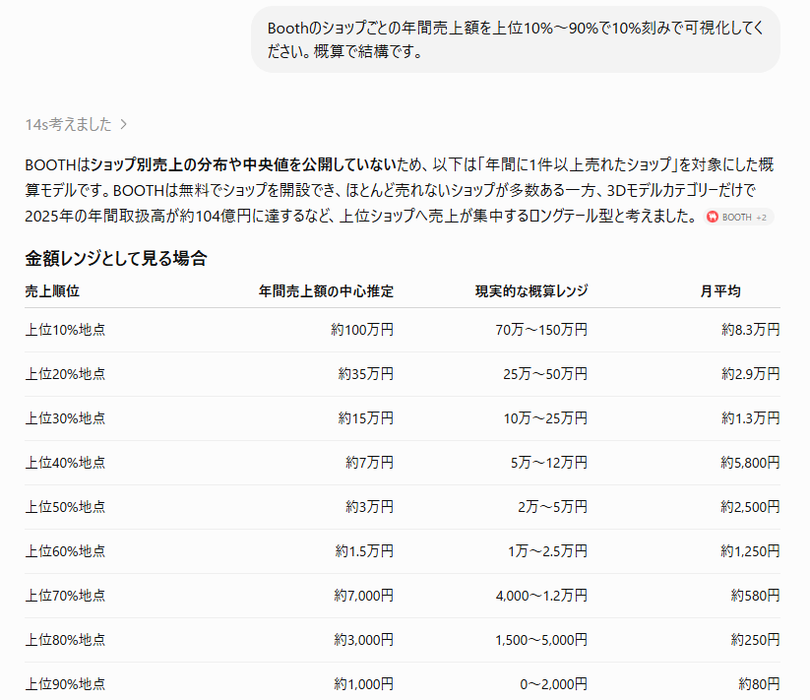The image size is (810, 700).
Task: Click the bold text 'ショップ別売上の分布や中央値を公開していない'
Action: point(243,164)
